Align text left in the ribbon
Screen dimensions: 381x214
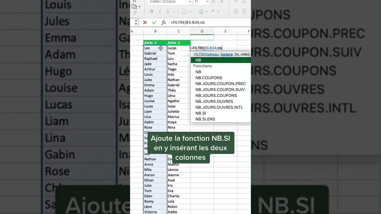pos(236,11)
